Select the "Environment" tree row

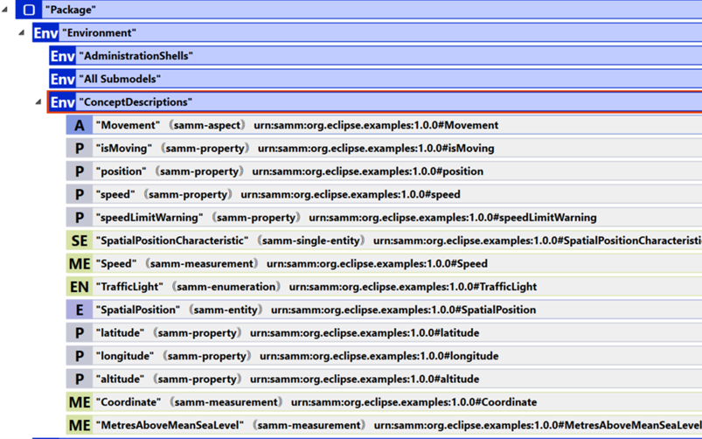tap(367, 32)
